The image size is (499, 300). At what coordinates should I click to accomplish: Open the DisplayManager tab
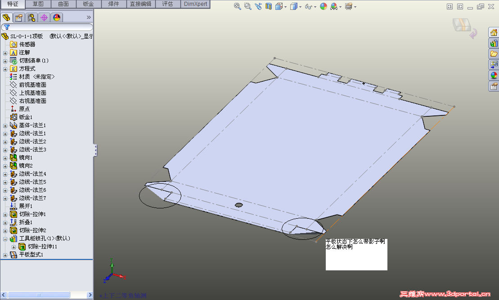[x=57, y=18]
